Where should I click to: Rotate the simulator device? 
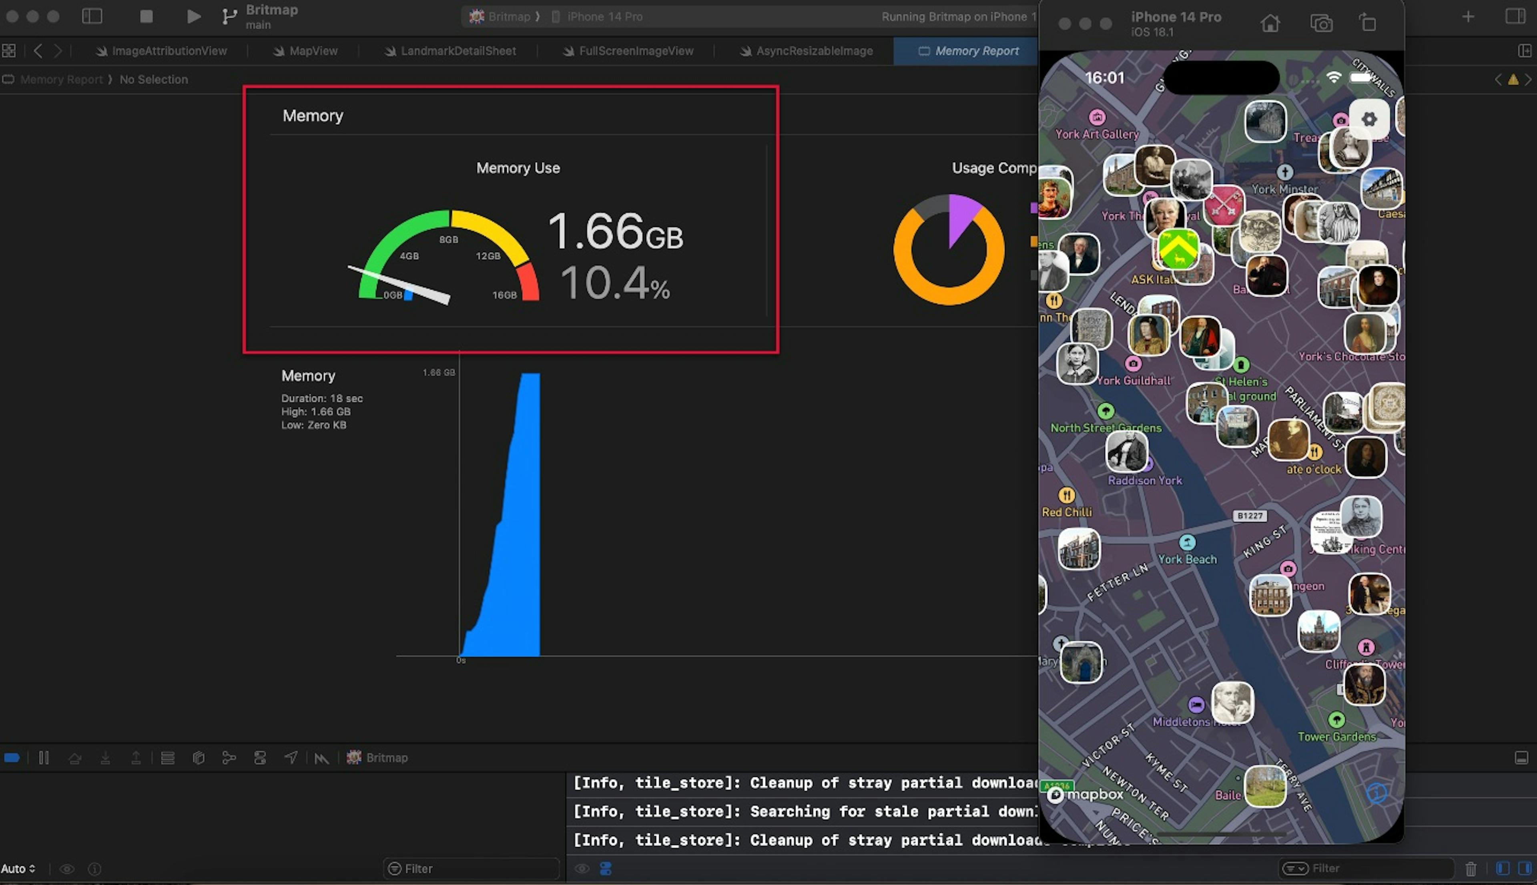tap(1367, 24)
